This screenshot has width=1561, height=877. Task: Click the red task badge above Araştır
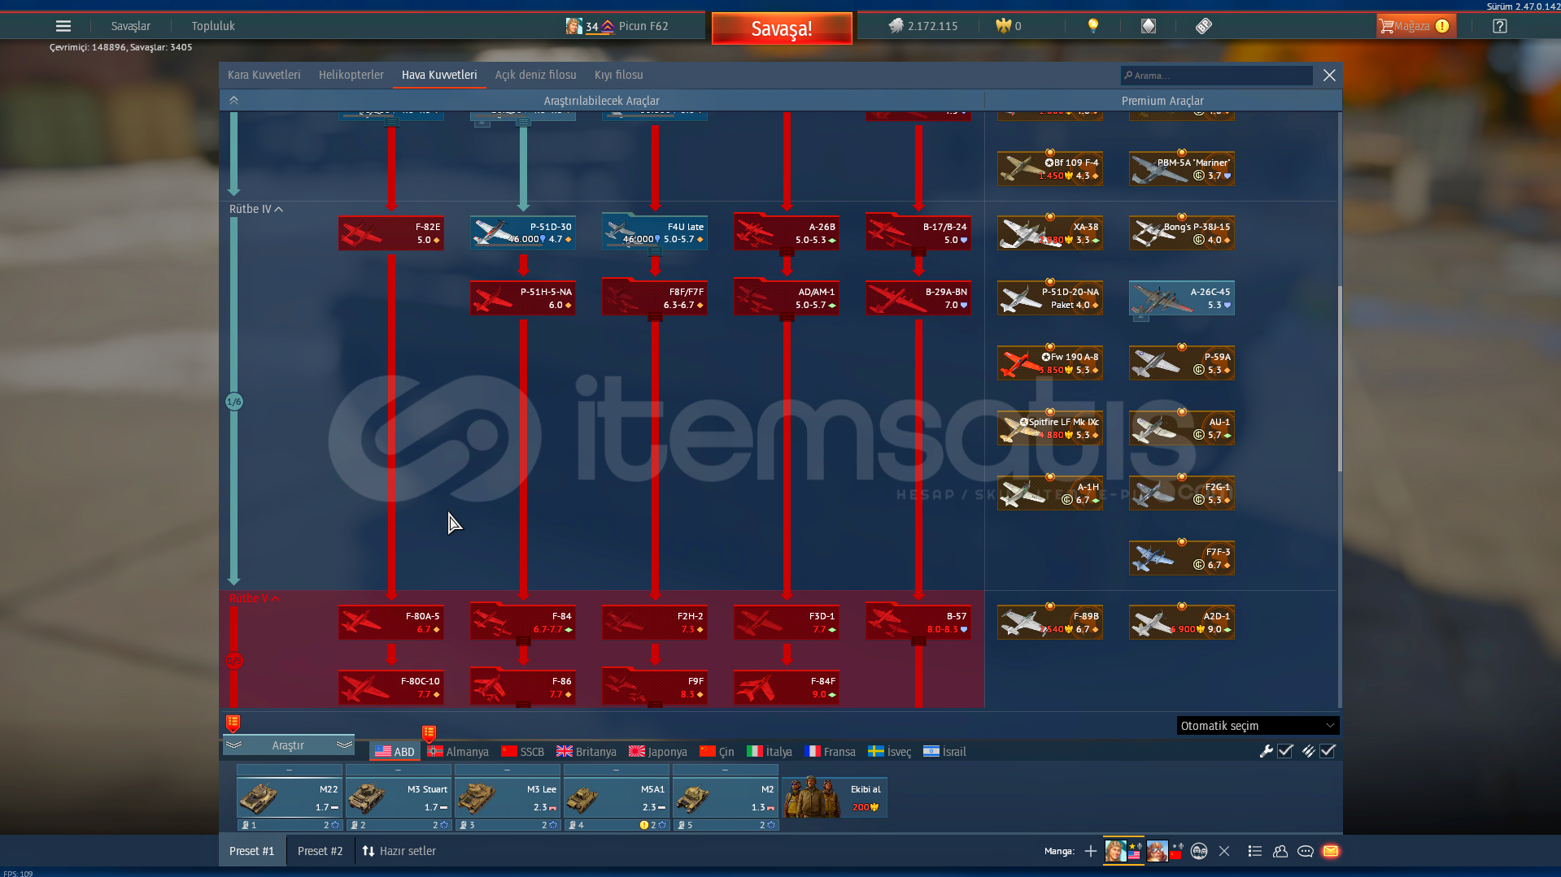[x=233, y=723]
